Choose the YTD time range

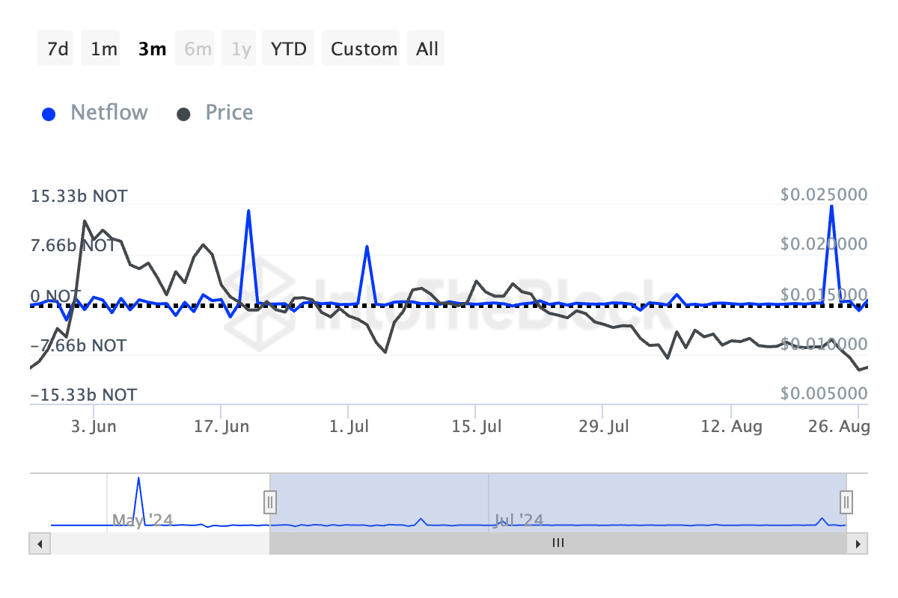point(288,49)
